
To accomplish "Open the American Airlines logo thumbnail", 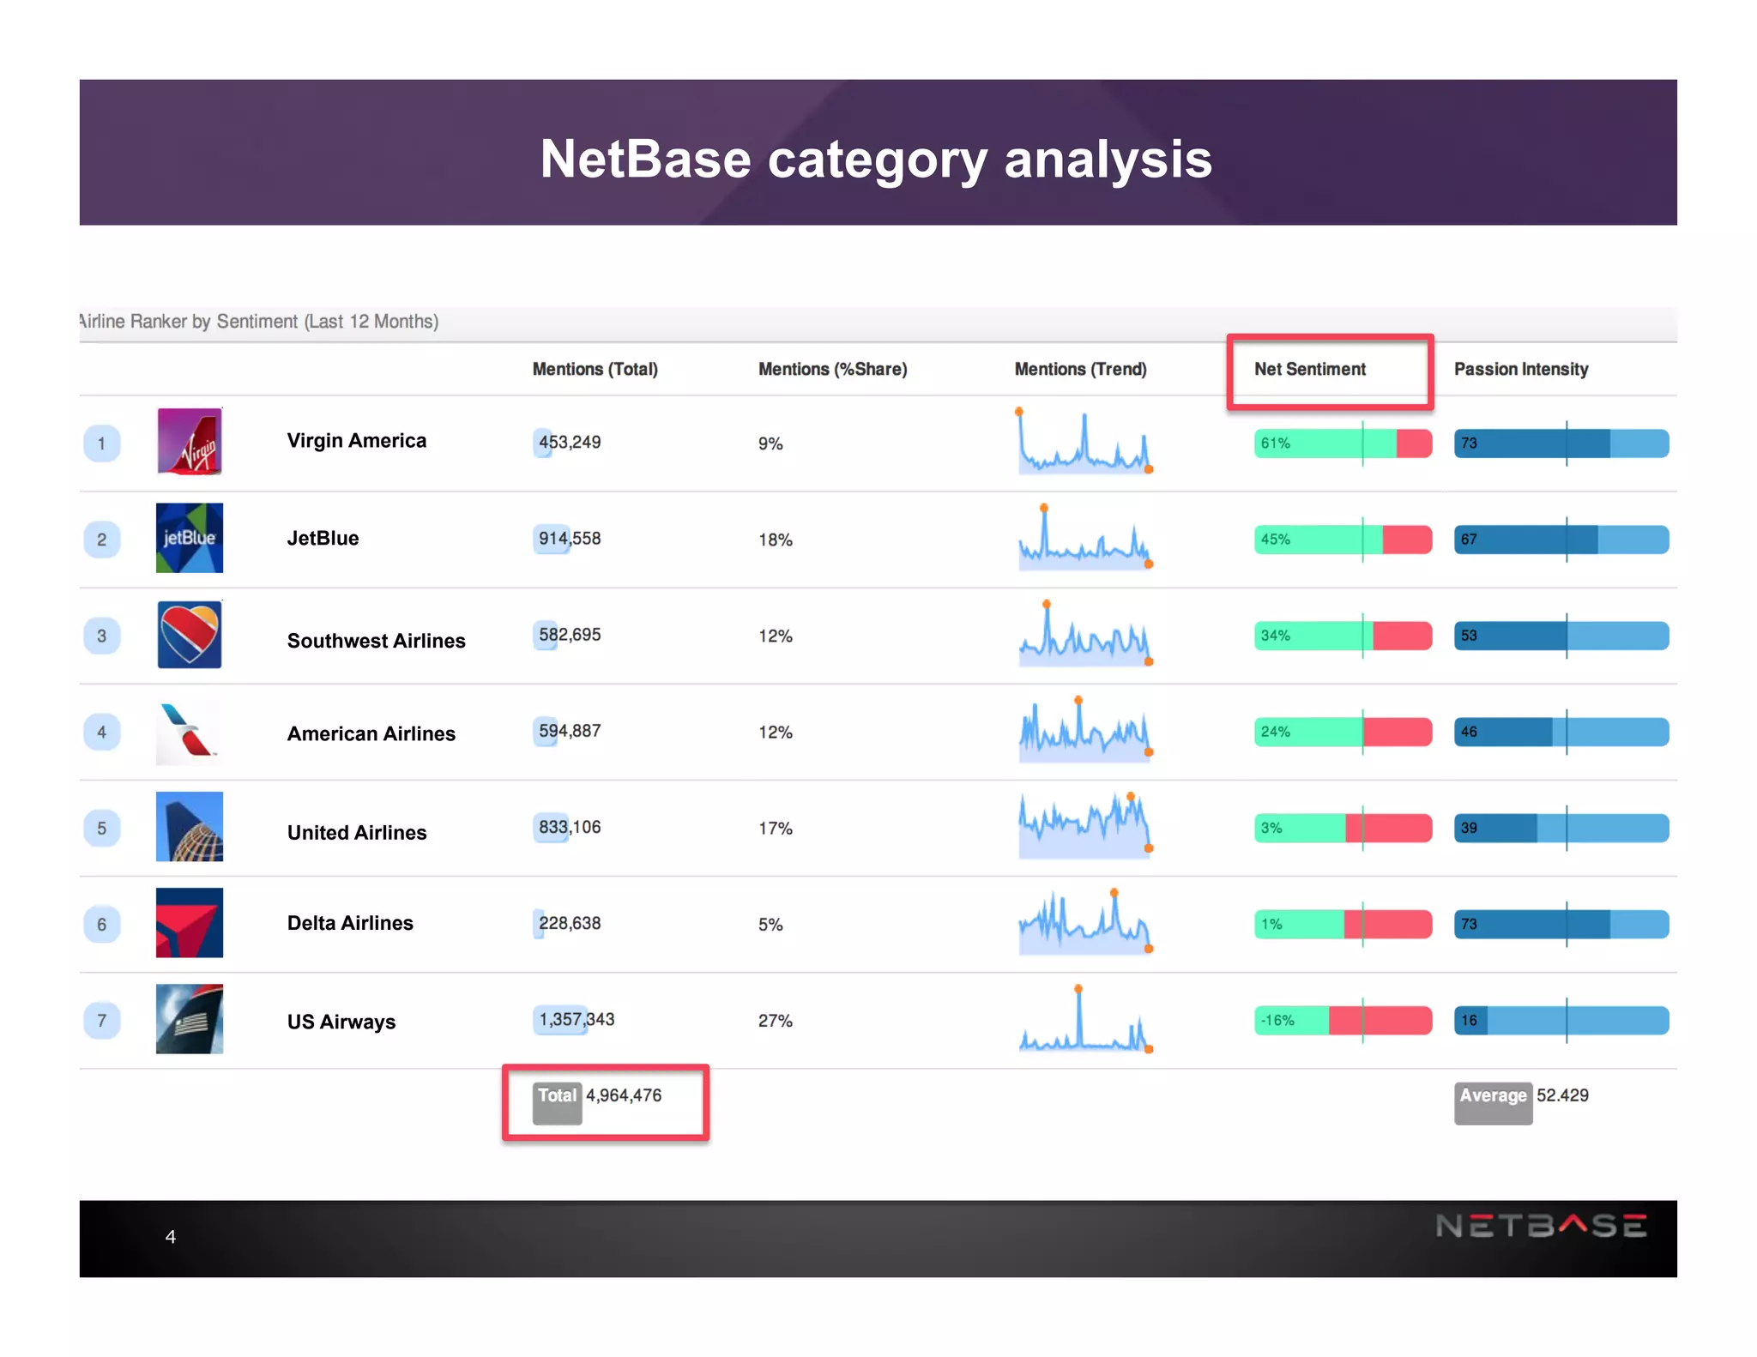I will pyautogui.click(x=190, y=732).
